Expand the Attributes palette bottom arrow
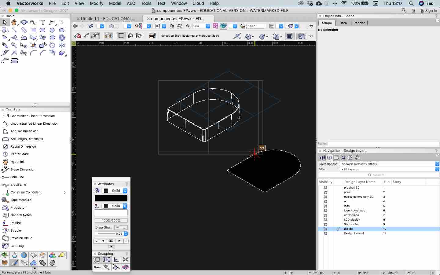This screenshot has width=440, height=275. pyautogui.click(x=111, y=247)
